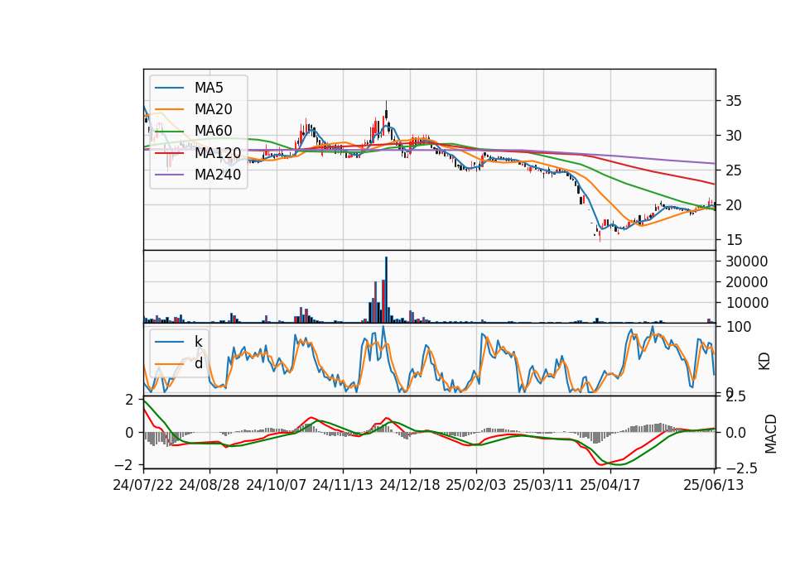Click the 25/03/11 date axis label
Image resolution: width=795 pixels, height=571 pixels.
(543, 485)
